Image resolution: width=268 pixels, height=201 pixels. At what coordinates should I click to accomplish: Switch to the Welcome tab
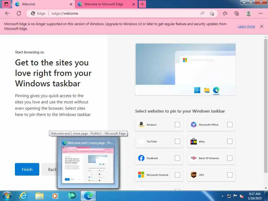coord(43,4)
